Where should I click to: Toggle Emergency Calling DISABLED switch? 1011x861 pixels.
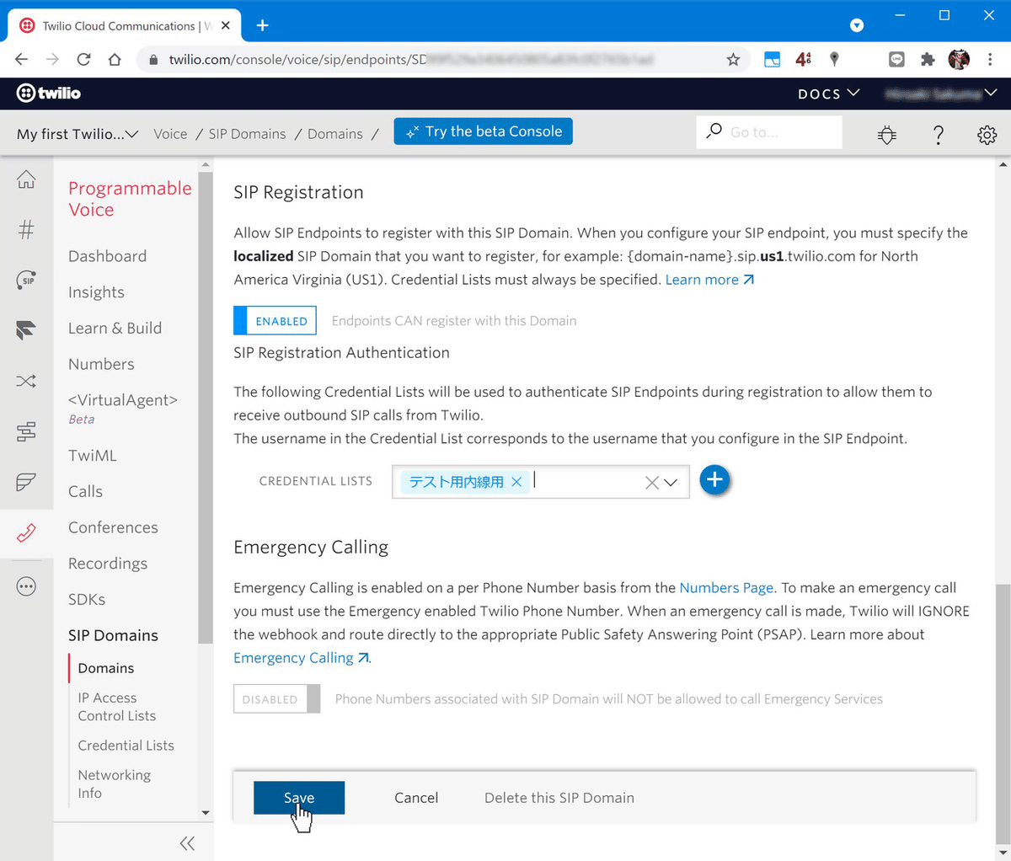(276, 699)
